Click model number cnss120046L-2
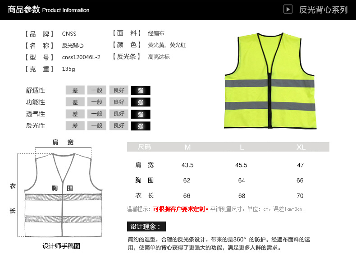This screenshot has height=254, width=356. pyautogui.click(x=81, y=57)
